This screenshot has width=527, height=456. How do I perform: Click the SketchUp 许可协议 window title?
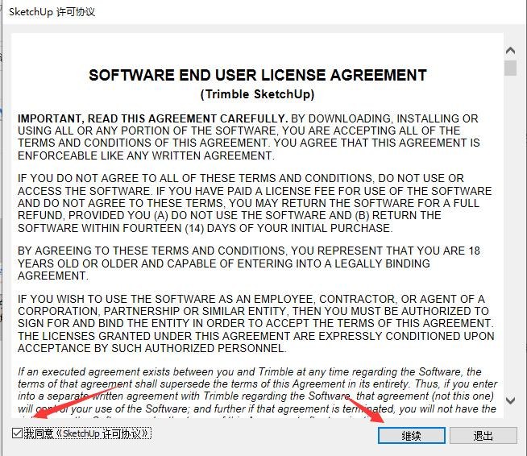(52, 12)
